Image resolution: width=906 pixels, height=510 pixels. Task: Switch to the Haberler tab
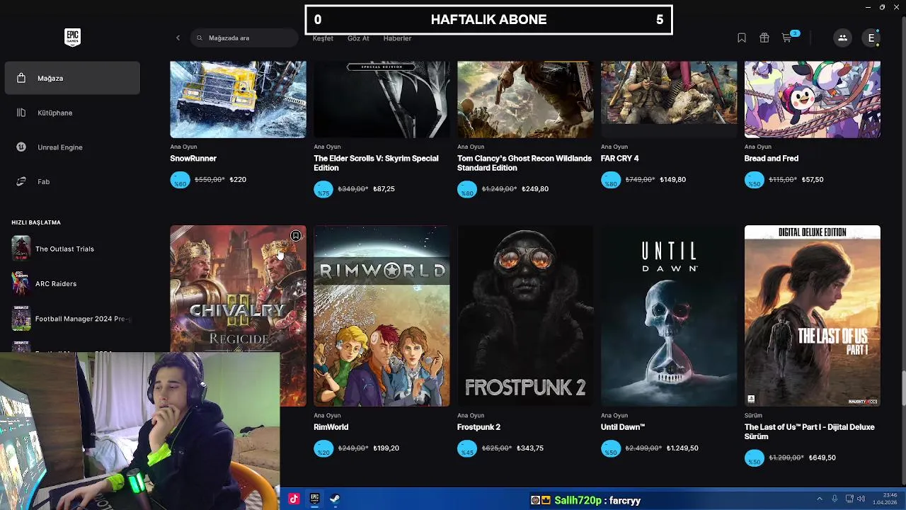tap(397, 38)
